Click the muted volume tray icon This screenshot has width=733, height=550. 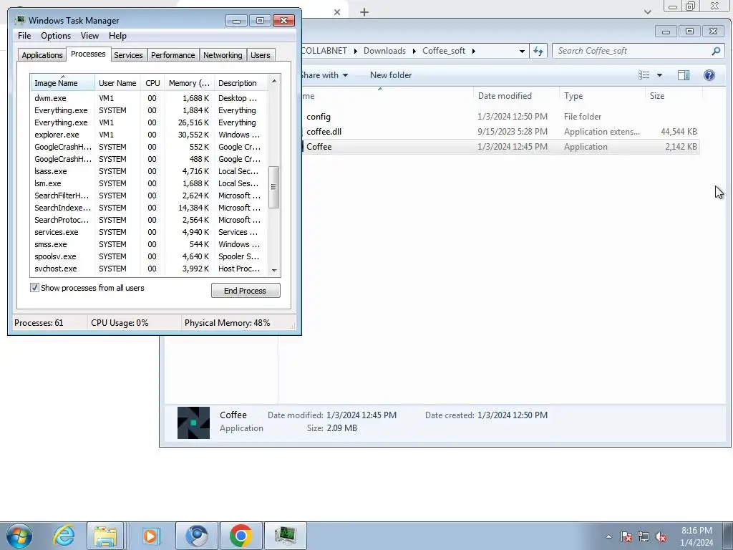(661, 536)
